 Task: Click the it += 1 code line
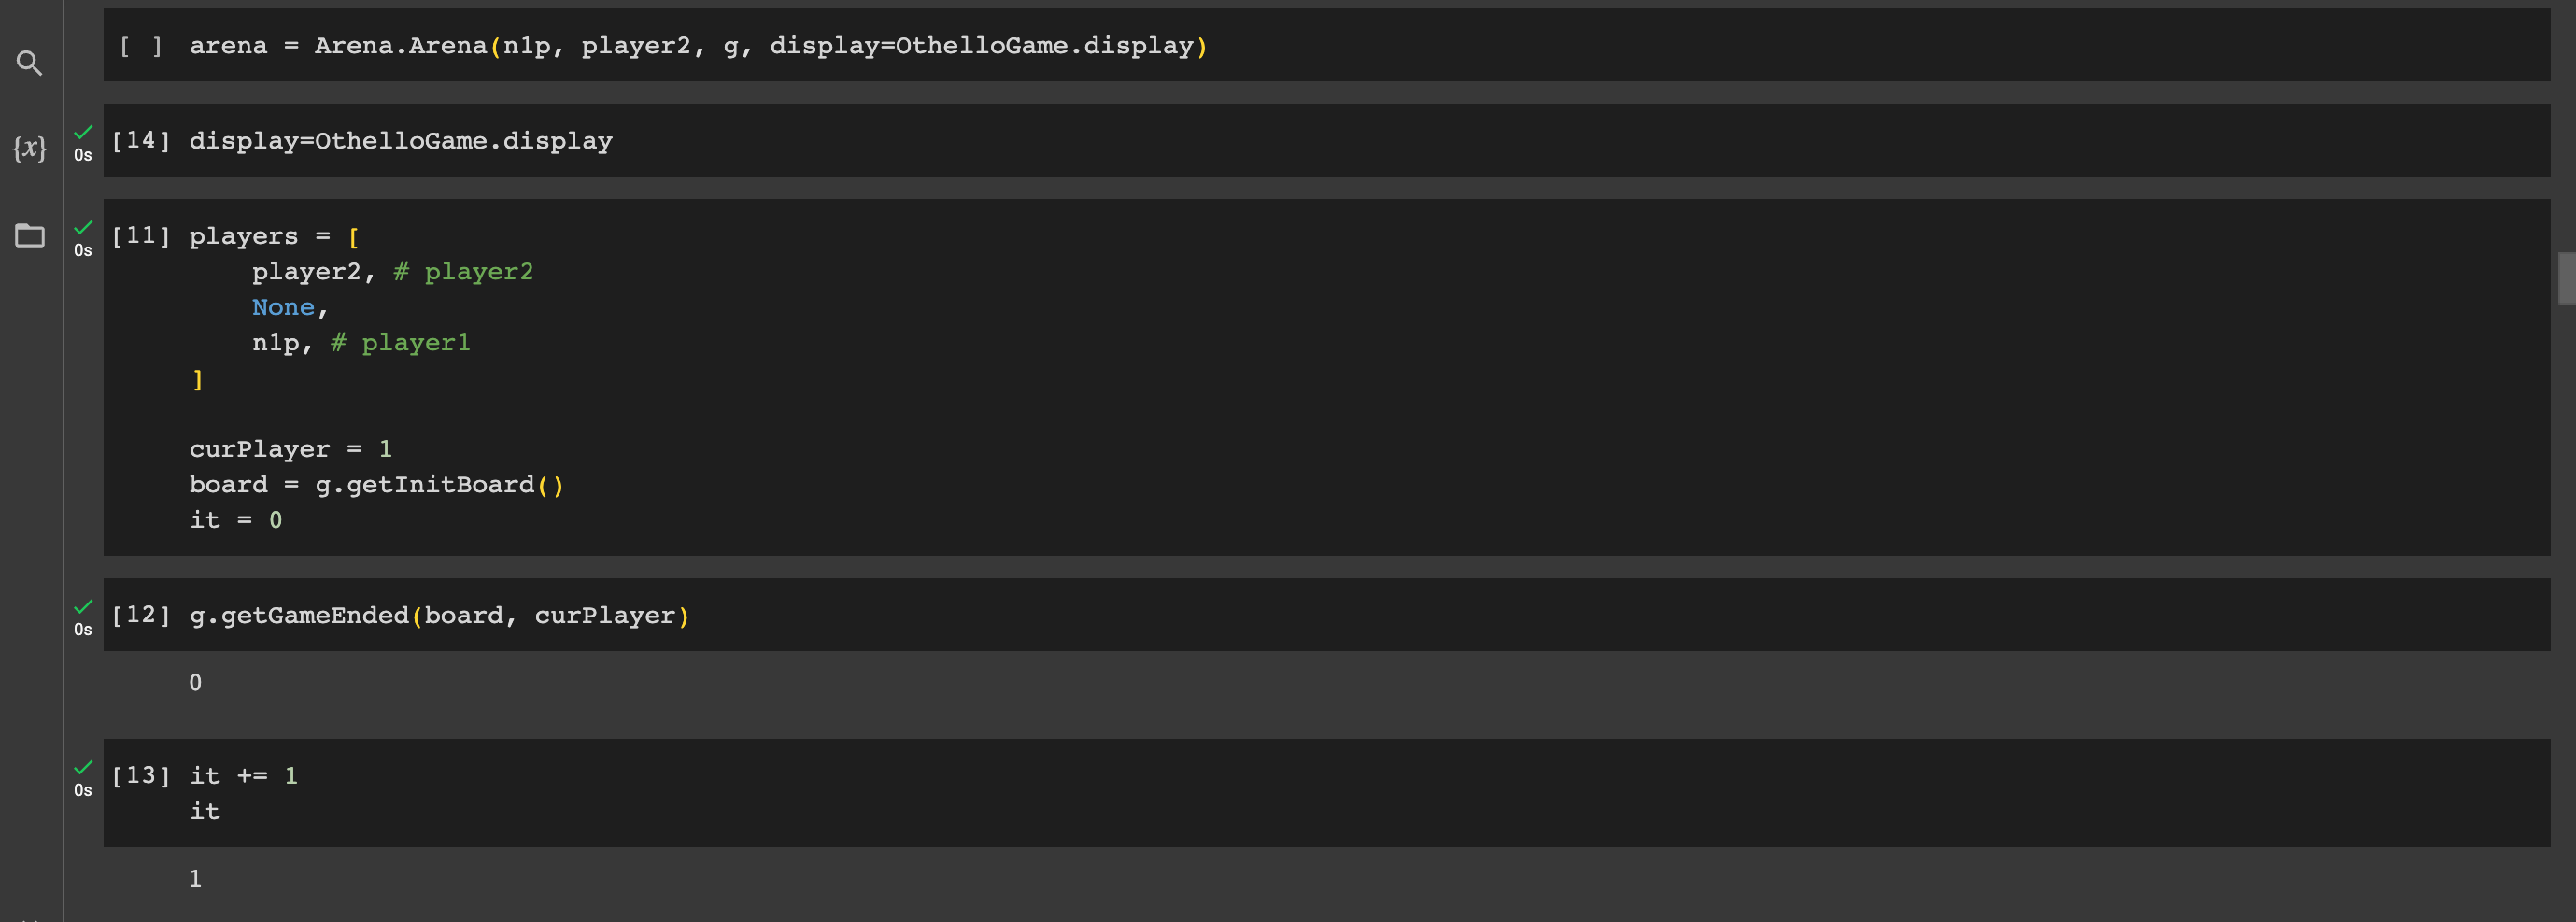244,776
